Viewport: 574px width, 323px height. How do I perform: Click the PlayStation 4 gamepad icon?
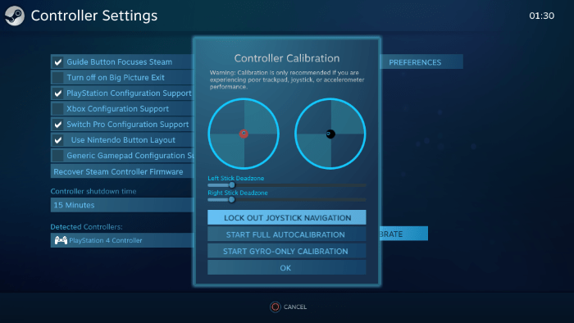coord(61,240)
